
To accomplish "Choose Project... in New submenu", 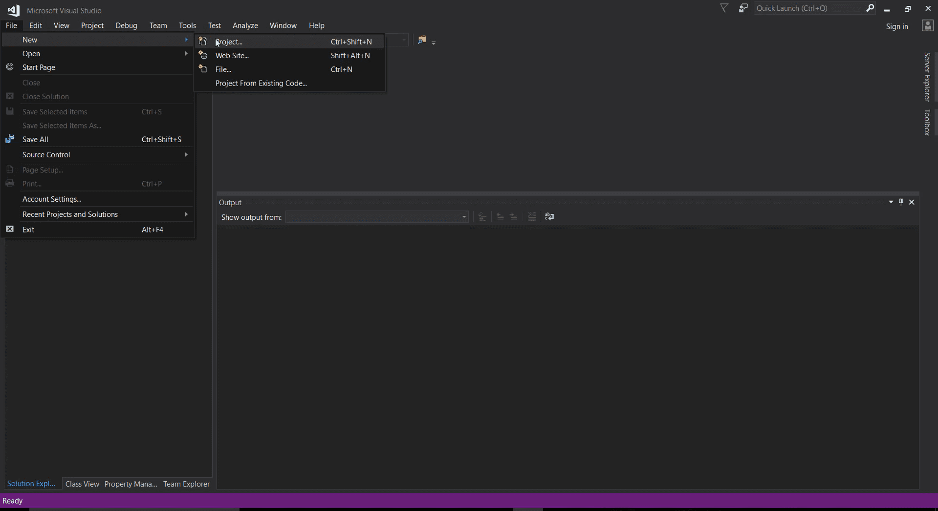I will tap(289, 42).
